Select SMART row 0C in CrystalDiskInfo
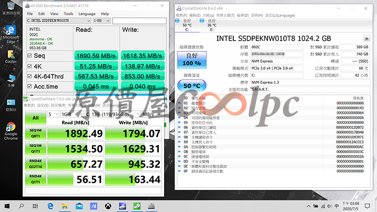 271,157
